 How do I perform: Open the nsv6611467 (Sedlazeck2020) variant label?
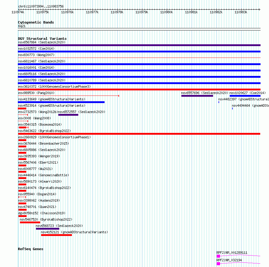(42, 61)
